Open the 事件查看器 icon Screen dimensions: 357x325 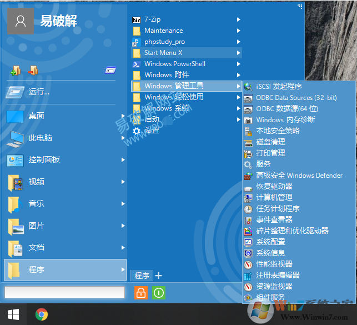point(248,220)
